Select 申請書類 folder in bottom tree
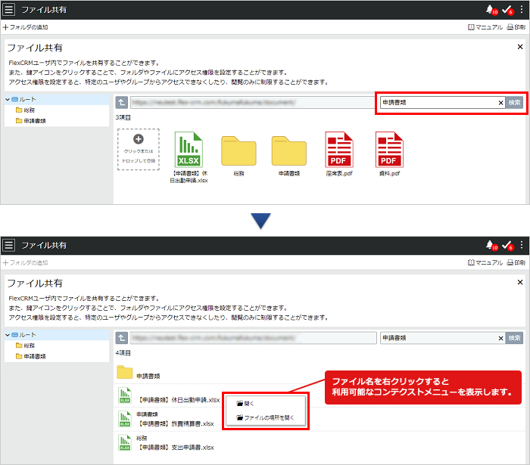The image size is (530, 465). [x=31, y=356]
